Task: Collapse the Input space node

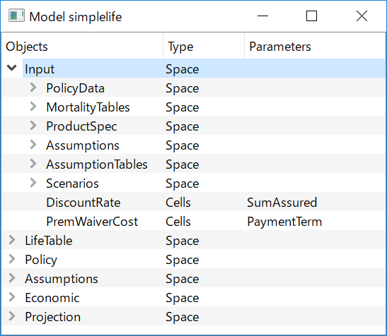Action: coord(11,68)
